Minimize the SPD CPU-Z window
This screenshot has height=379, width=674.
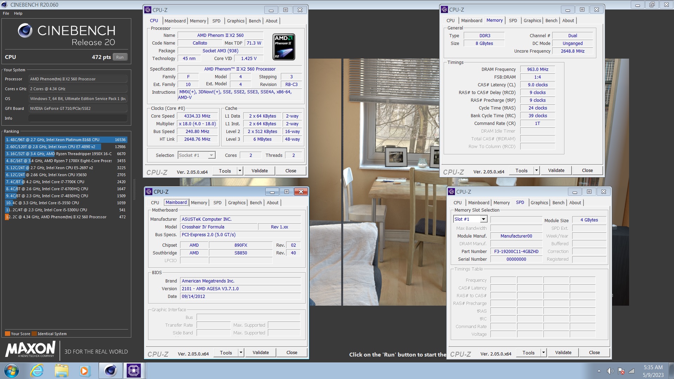tap(575, 192)
